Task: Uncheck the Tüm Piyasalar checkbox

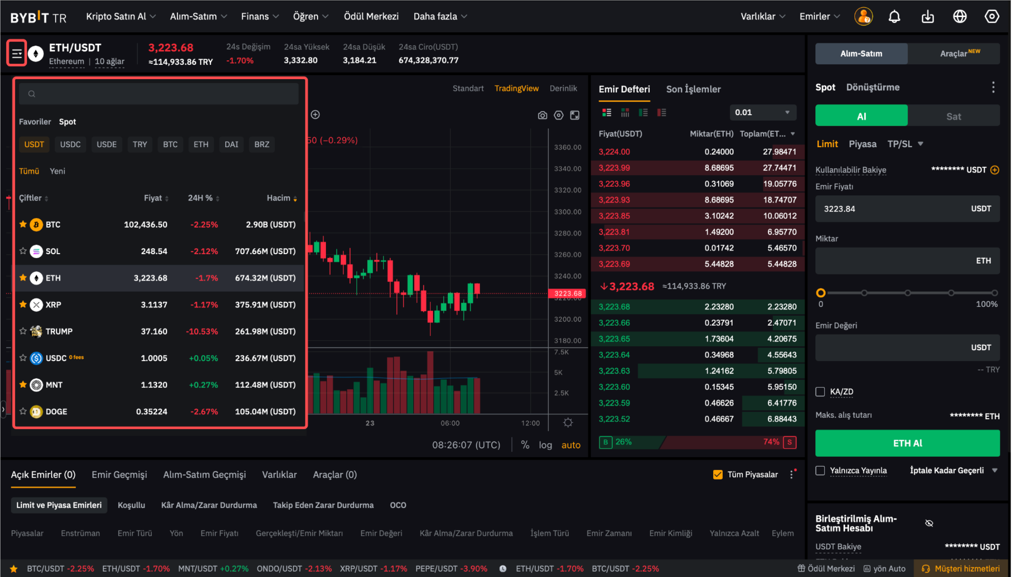Action: click(717, 475)
